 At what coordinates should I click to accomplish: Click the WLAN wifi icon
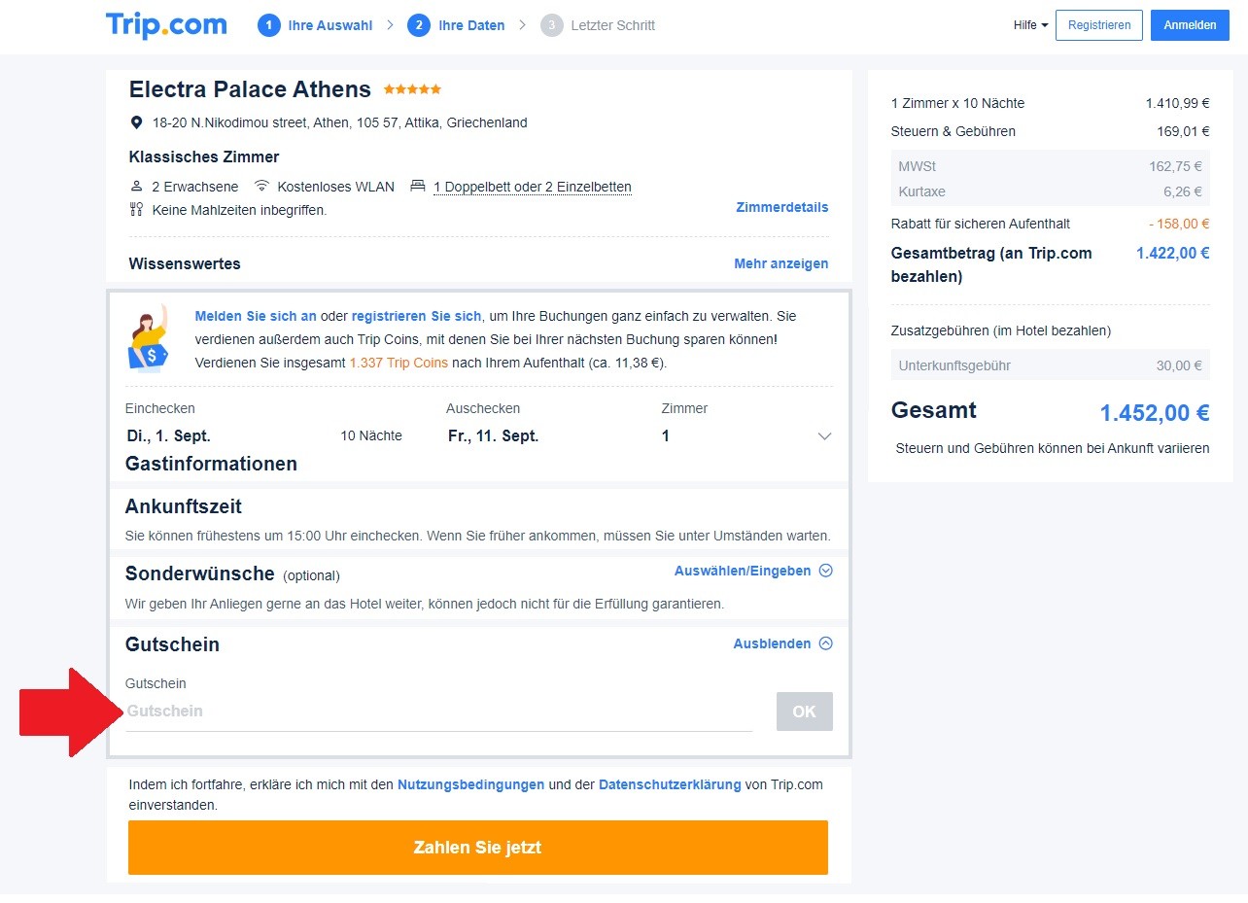coord(260,186)
